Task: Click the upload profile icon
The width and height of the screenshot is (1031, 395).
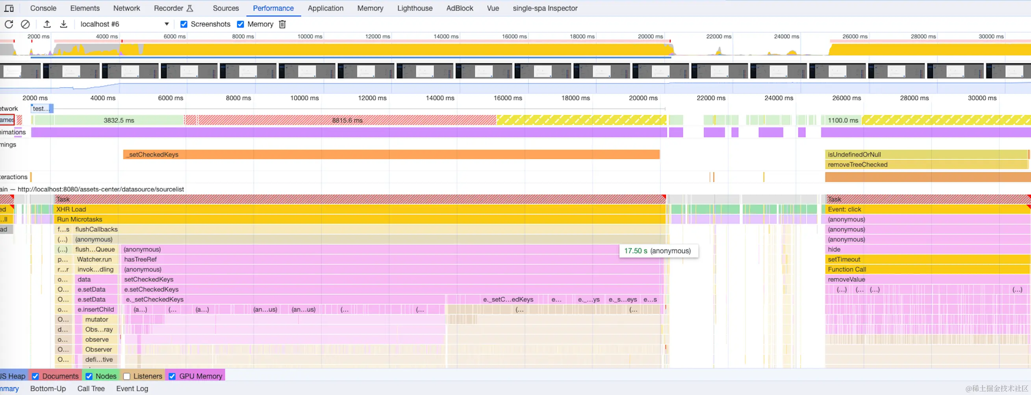Action: click(47, 24)
